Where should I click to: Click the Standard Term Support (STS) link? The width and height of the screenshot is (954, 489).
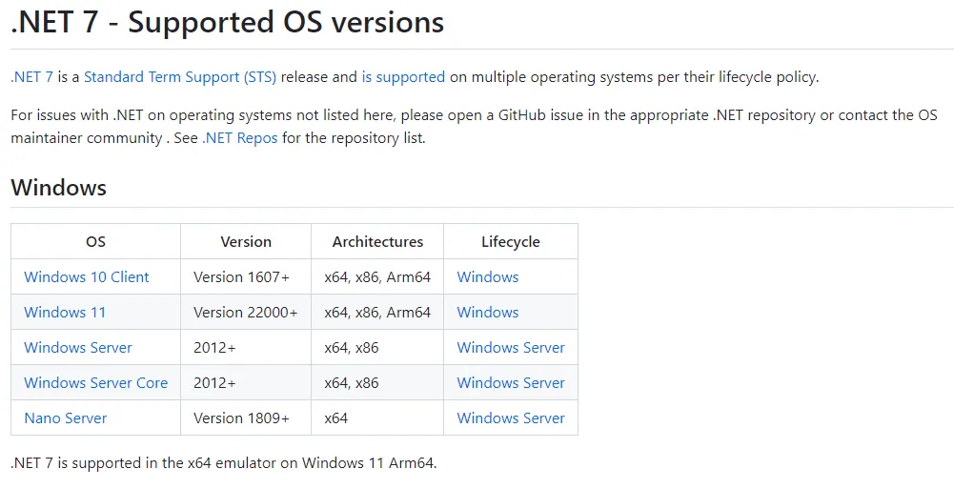pos(180,77)
